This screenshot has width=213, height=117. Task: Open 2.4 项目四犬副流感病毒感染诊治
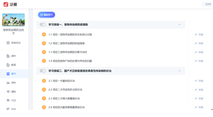[67, 107]
